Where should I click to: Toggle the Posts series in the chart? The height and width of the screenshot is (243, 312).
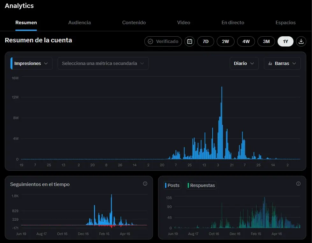pos(172,185)
